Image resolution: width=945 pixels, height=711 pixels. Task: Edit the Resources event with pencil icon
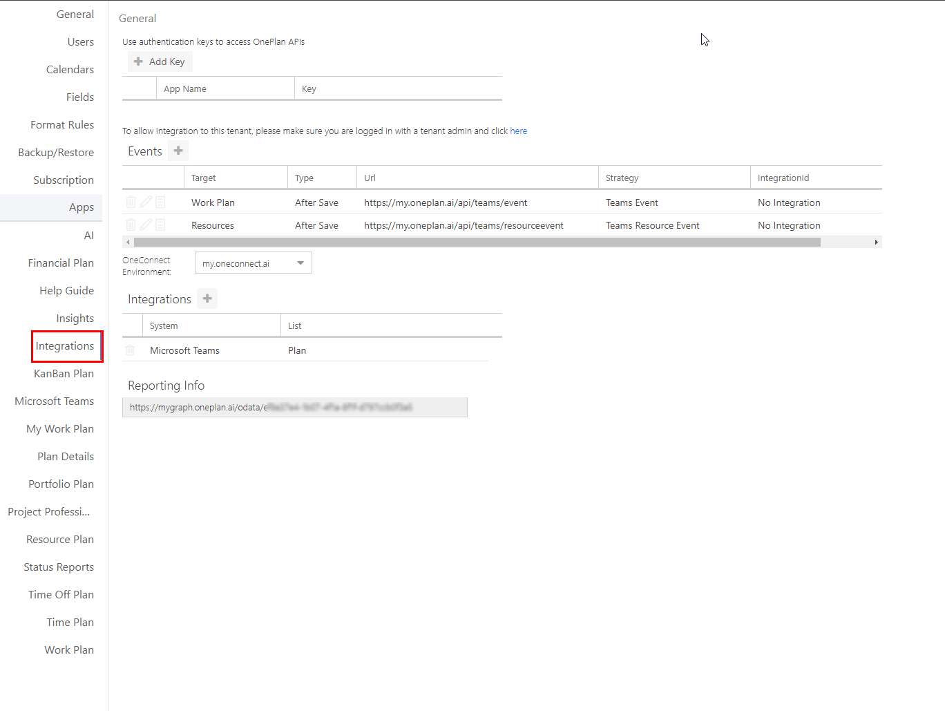(x=146, y=225)
